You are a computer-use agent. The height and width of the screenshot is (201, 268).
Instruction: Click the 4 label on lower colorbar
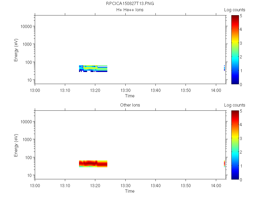[241, 125]
